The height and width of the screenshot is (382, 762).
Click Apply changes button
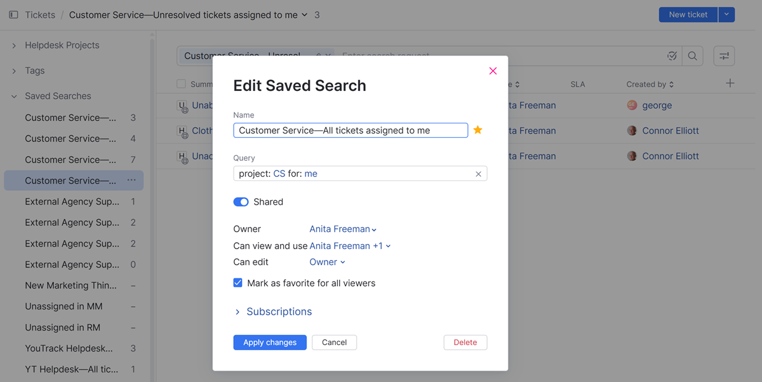(x=270, y=343)
